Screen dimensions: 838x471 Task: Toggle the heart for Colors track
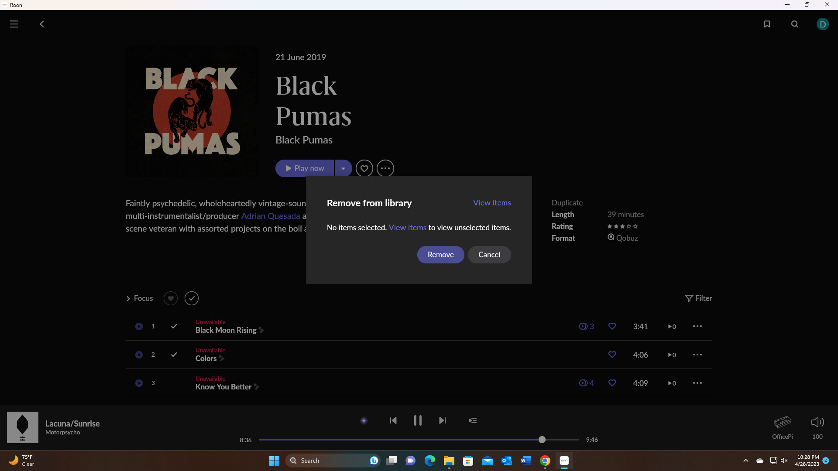tap(612, 355)
